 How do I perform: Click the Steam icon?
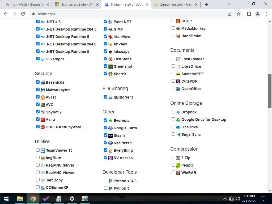110,136
